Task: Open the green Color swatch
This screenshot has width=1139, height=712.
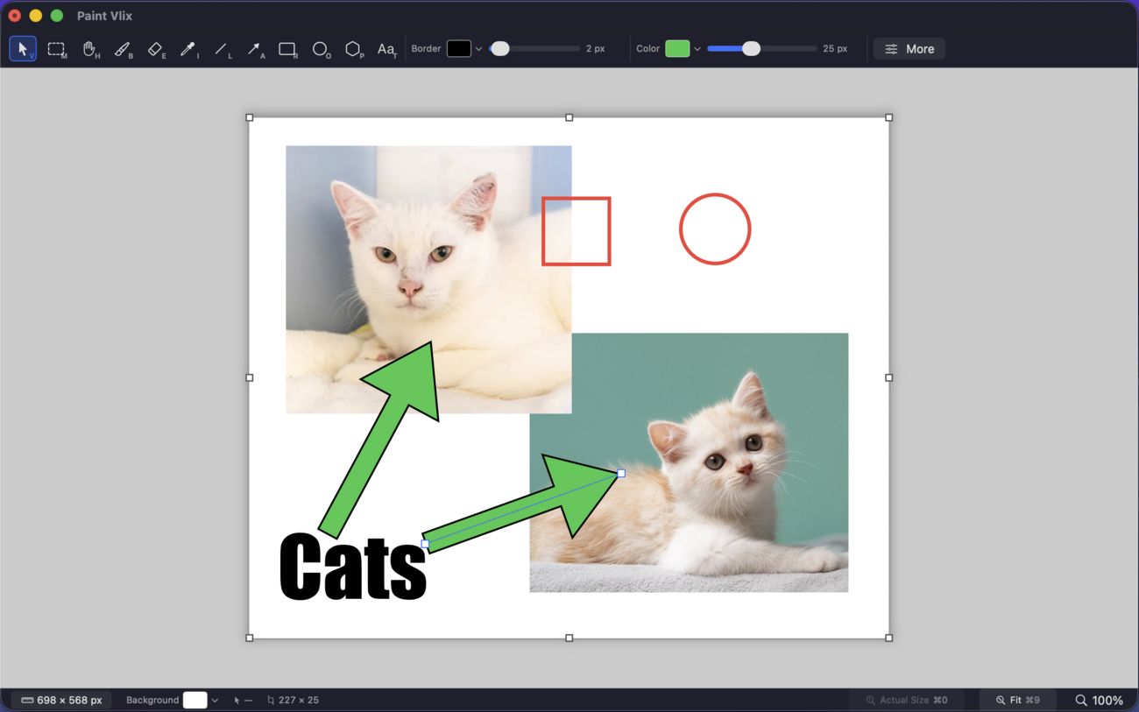Action: pos(677,49)
